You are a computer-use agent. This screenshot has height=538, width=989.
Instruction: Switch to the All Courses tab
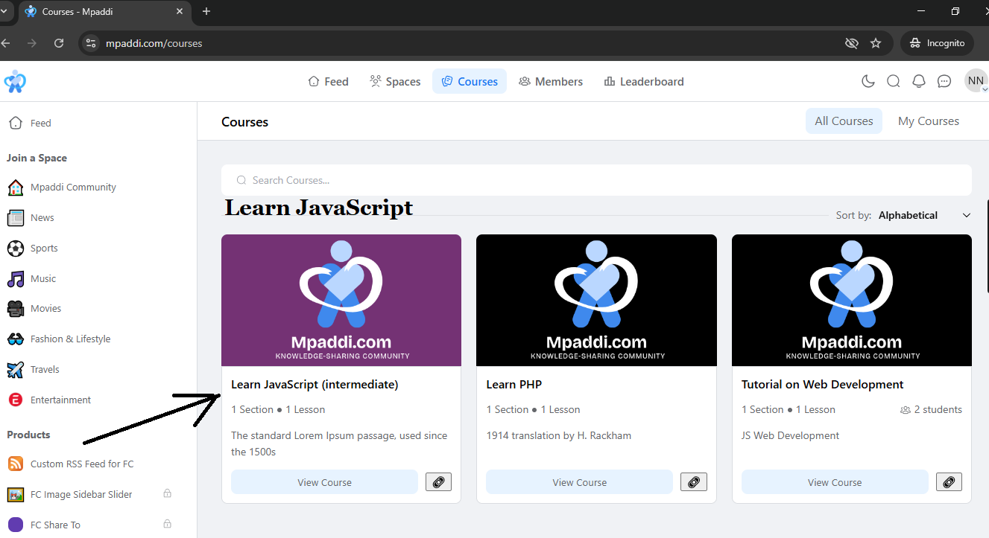pos(844,121)
